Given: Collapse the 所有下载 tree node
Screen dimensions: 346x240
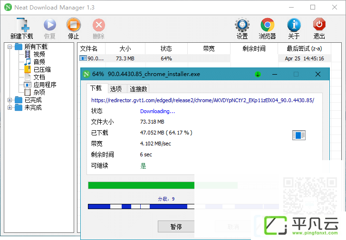Looking at the screenshot, I should pyautogui.click(x=10, y=47).
